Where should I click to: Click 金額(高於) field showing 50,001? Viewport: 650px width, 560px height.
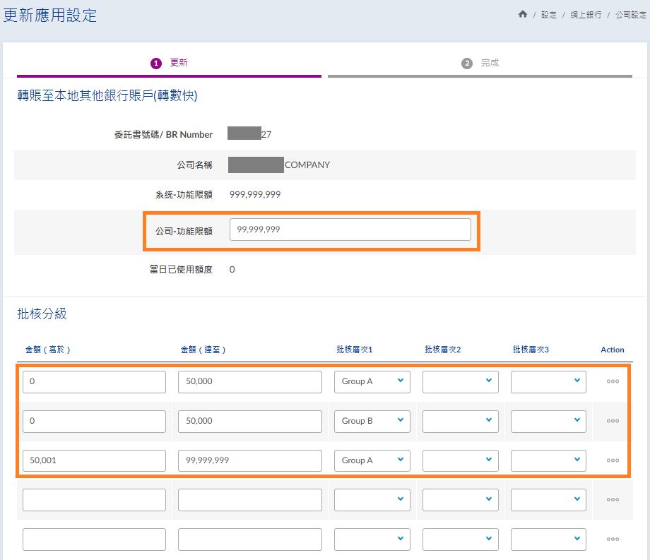coord(94,460)
